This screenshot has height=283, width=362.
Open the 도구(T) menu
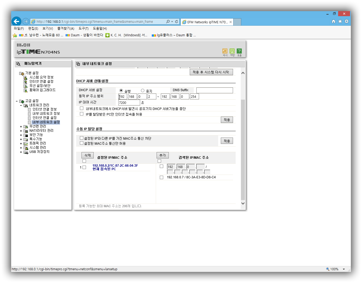point(84,29)
